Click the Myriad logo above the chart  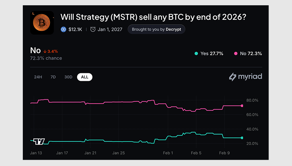[245, 77]
